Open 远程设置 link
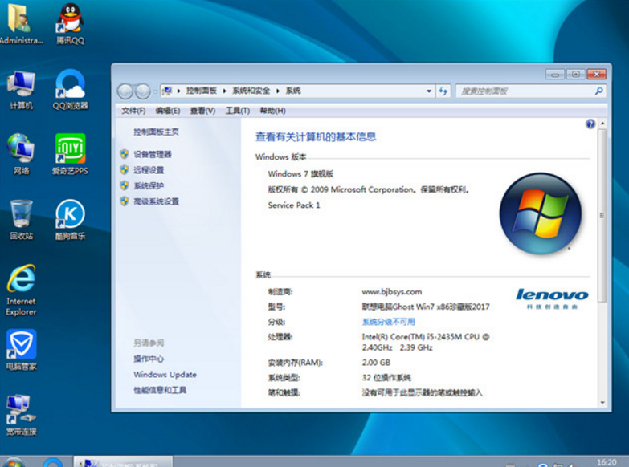629x467 pixels. coord(149,170)
